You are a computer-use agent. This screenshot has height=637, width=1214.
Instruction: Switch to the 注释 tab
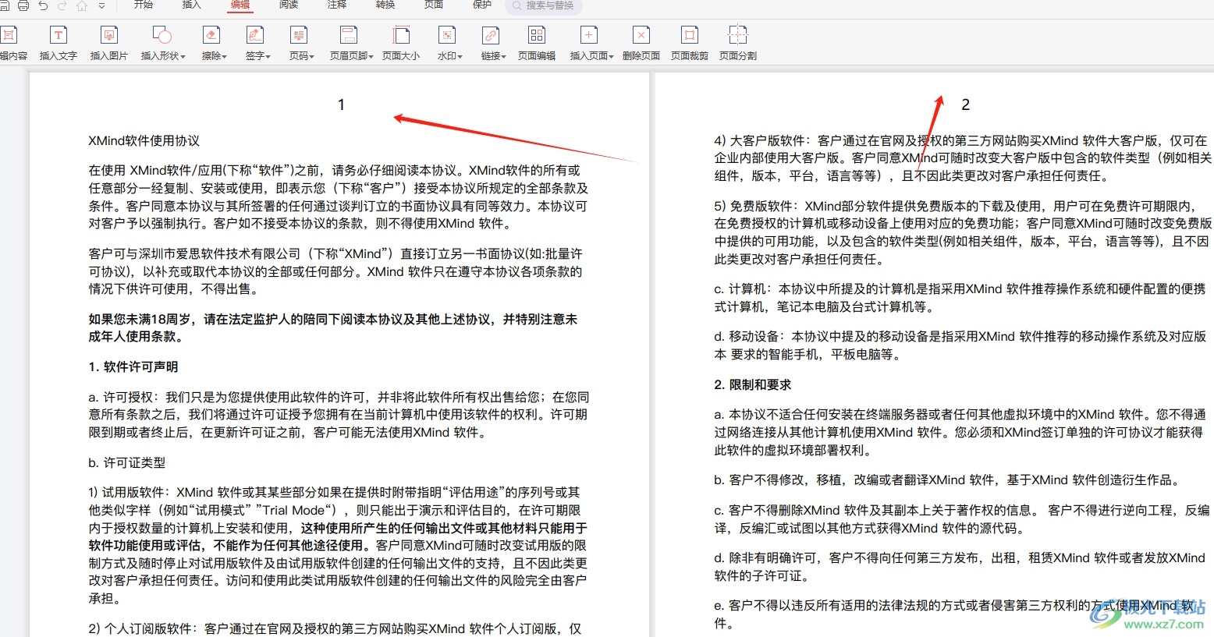pyautogui.click(x=337, y=5)
